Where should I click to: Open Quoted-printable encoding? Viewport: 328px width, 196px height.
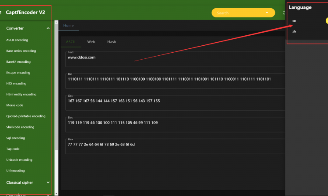26,116
